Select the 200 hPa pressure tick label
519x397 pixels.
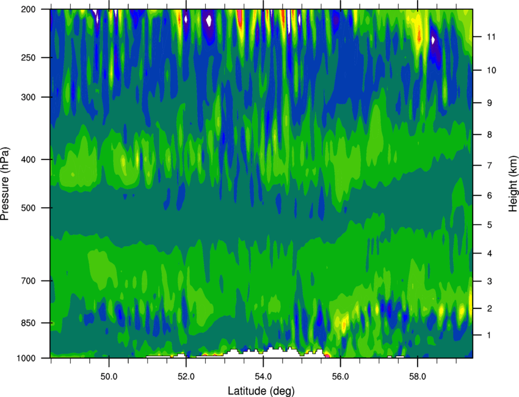(x=29, y=9)
